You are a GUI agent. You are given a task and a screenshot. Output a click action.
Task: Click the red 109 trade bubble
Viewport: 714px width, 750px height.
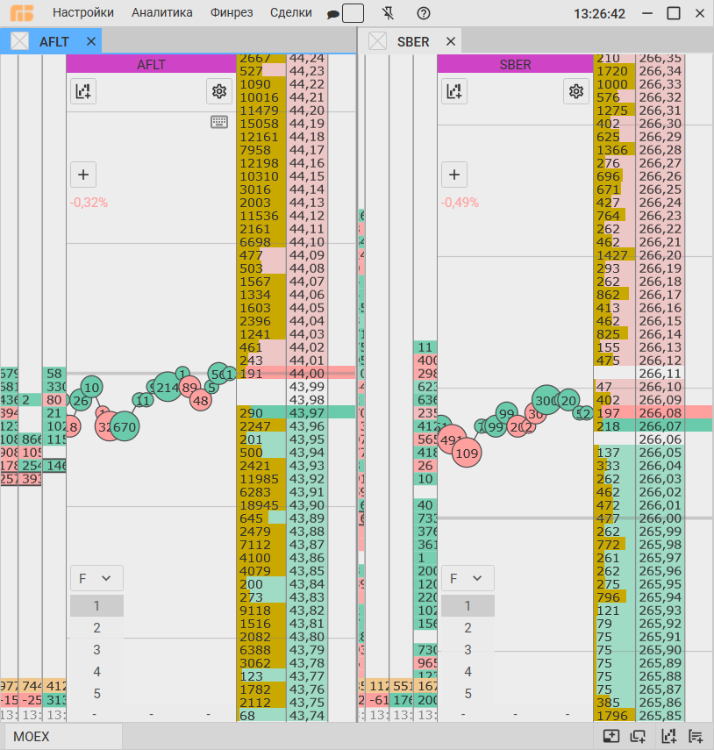467,453
